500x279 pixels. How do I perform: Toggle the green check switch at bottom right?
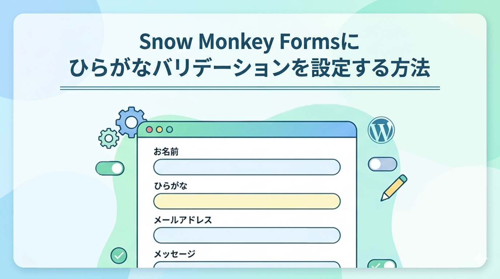click(382, 264)
